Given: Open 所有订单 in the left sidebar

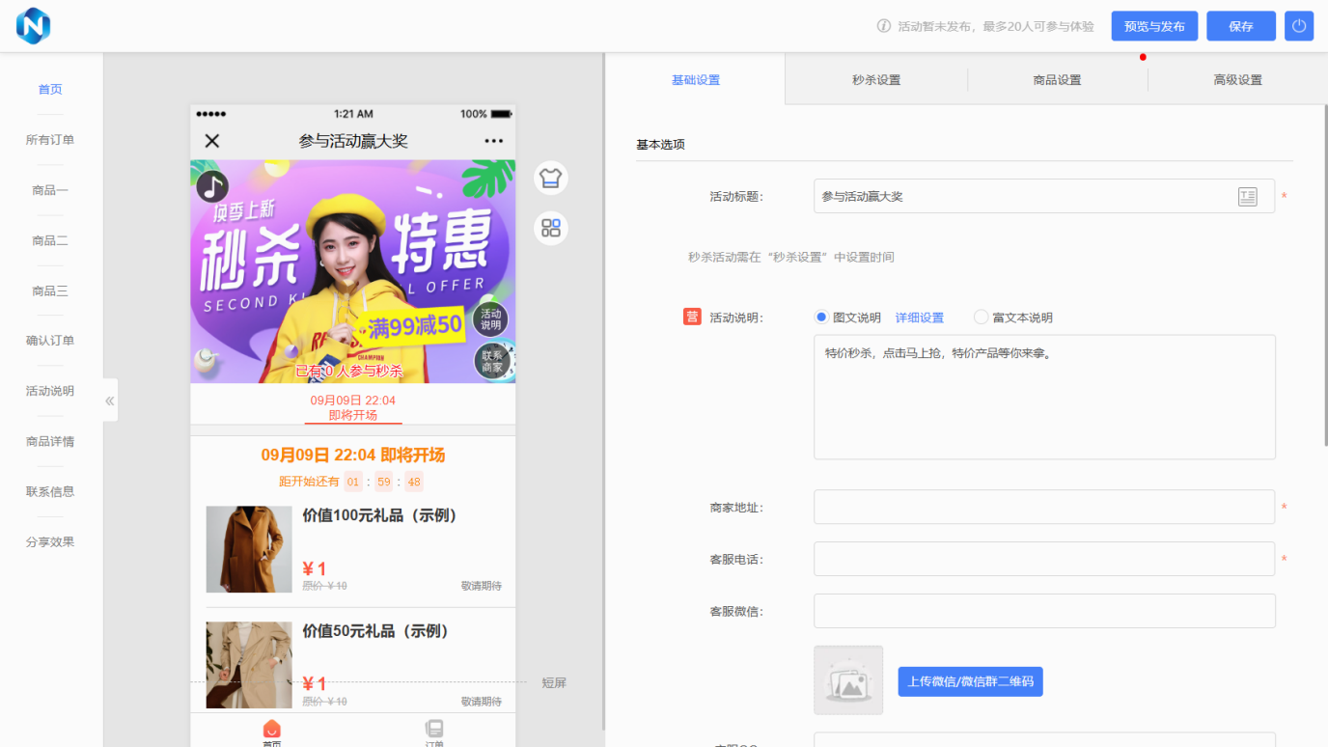Looking at the screenshot, I should [x=50, y=140].
